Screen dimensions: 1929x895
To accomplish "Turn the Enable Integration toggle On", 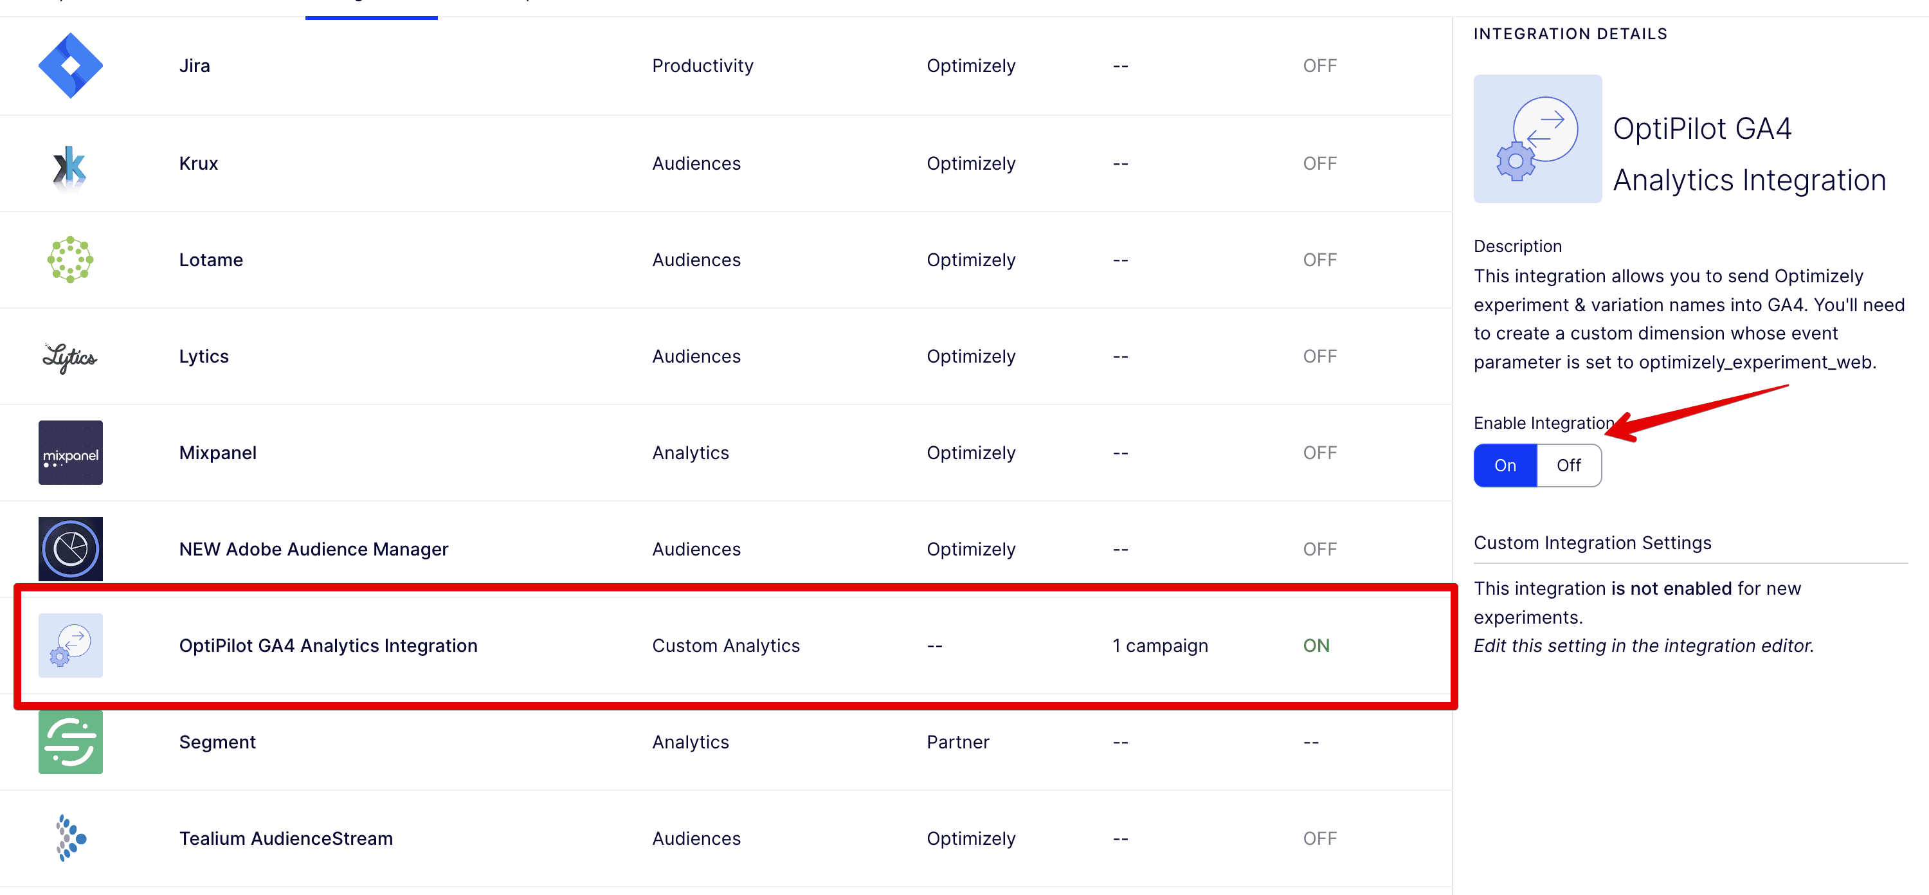I will pos(1505,465).
